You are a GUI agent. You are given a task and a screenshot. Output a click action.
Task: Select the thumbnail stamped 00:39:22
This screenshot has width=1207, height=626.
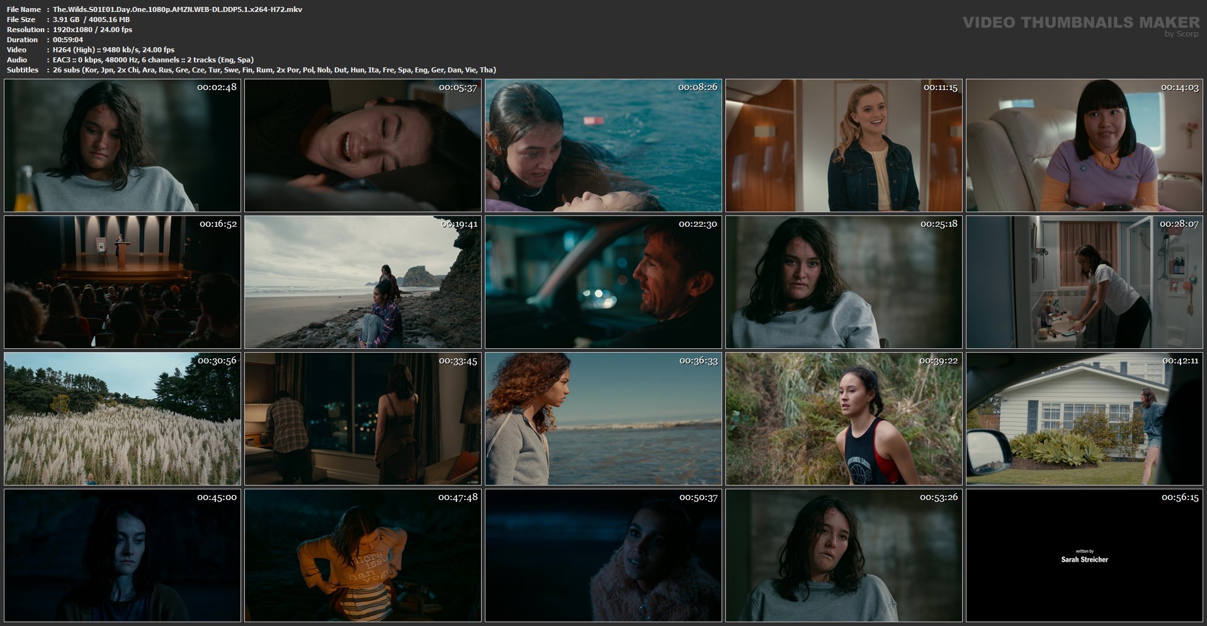point(844,419)
